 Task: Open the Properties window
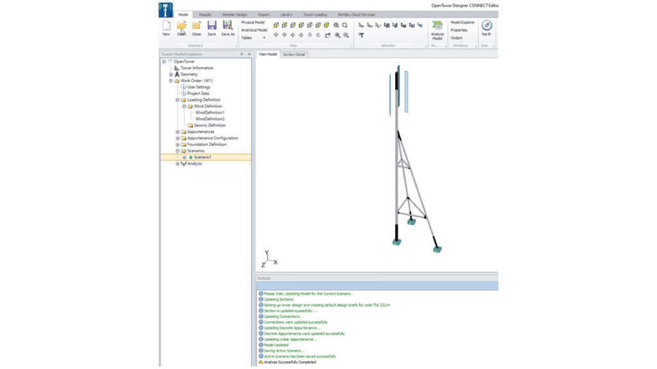click(x=459, y=29)
